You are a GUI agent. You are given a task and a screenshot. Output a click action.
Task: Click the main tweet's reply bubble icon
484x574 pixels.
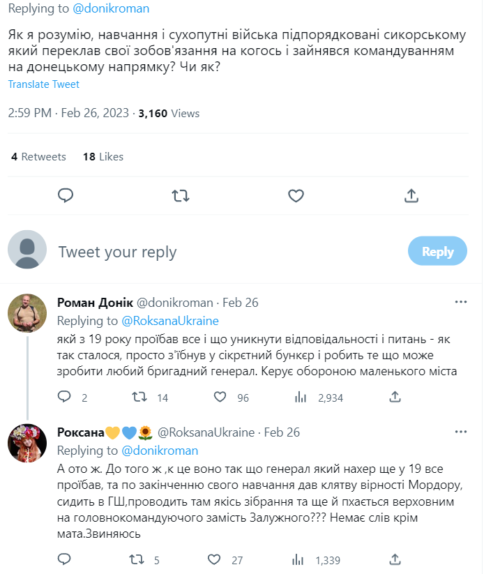(66, 196)
